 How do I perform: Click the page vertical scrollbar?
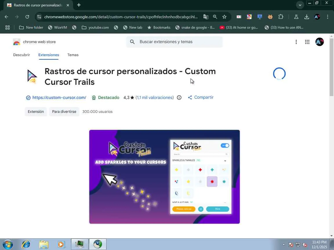[x=331, y=67]
